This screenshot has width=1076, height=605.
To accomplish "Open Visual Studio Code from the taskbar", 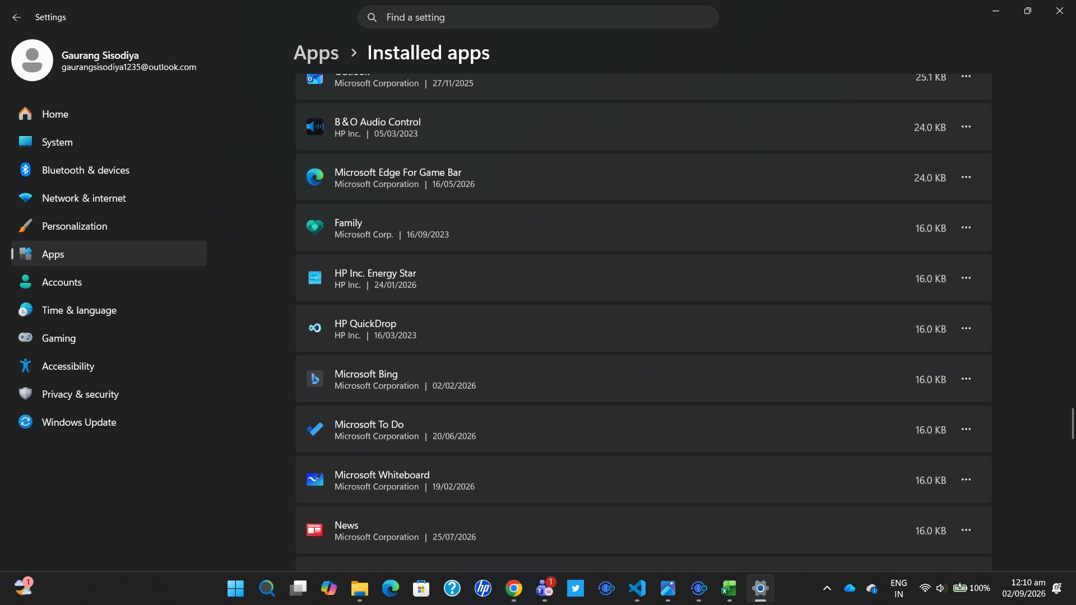I will pyautogui.click(x=637, y=588).
